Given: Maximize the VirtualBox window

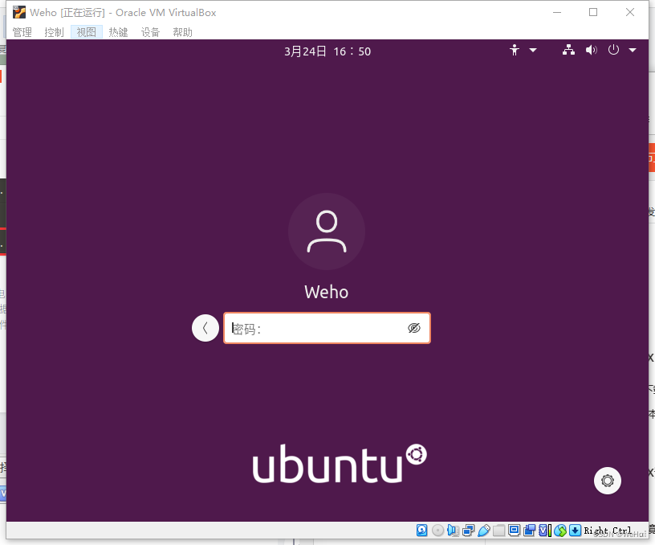Looking at the screenshot, I should [x=593, y=13].
